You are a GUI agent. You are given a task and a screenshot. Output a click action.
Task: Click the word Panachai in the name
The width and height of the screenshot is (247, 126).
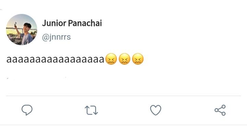85,23
